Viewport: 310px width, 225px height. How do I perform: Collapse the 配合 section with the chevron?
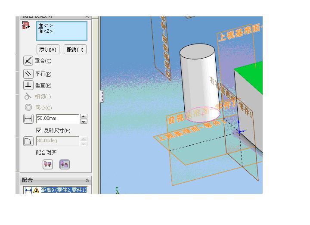pyautogui.click(x=87, y=180)
